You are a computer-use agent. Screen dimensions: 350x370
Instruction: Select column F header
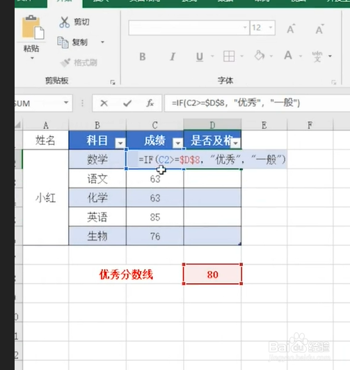(x=310, y=125)
